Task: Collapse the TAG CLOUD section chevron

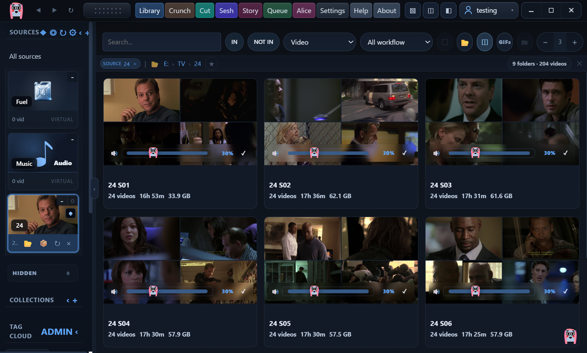Action: [76, 332]
